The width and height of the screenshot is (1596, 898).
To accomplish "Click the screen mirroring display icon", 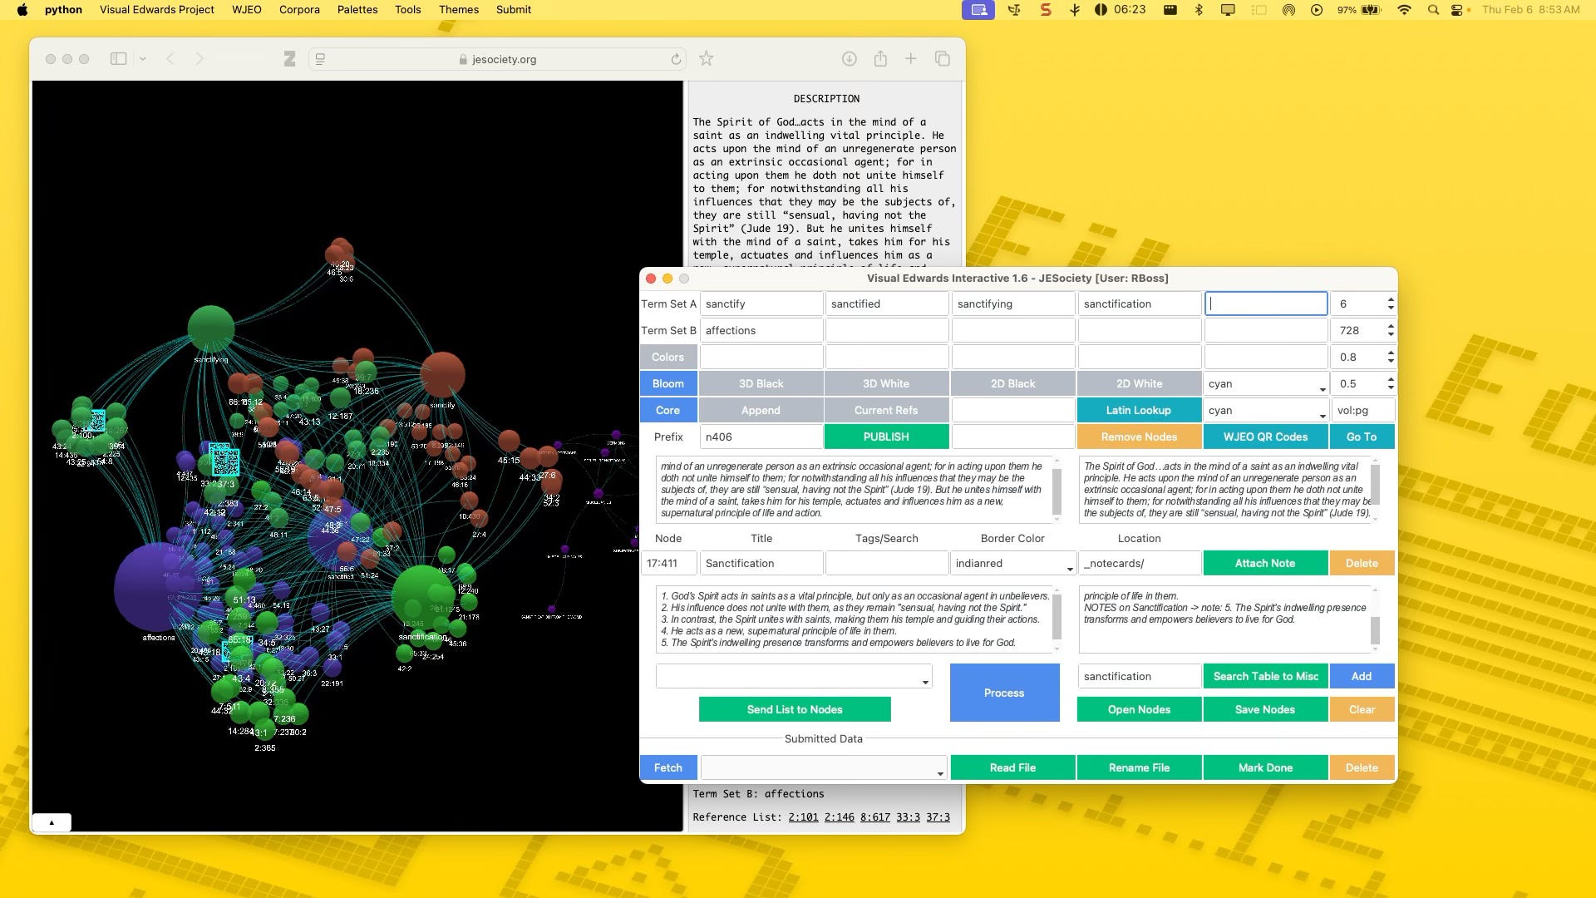I will pos(1228,10).
